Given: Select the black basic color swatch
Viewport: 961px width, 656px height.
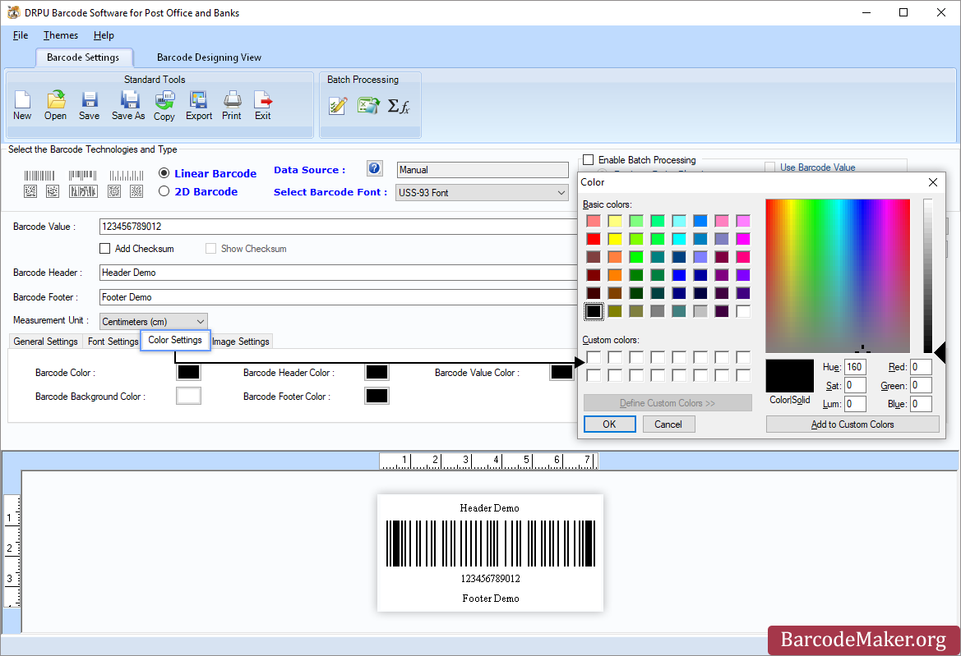Looking at the screenshot, I should [594, 311].
